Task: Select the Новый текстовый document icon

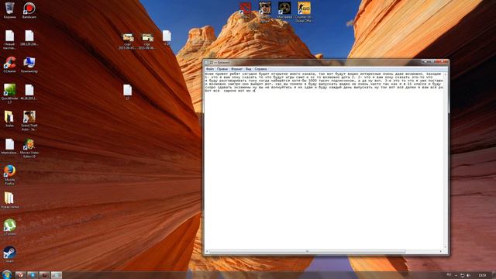Action: click(9, 40)
